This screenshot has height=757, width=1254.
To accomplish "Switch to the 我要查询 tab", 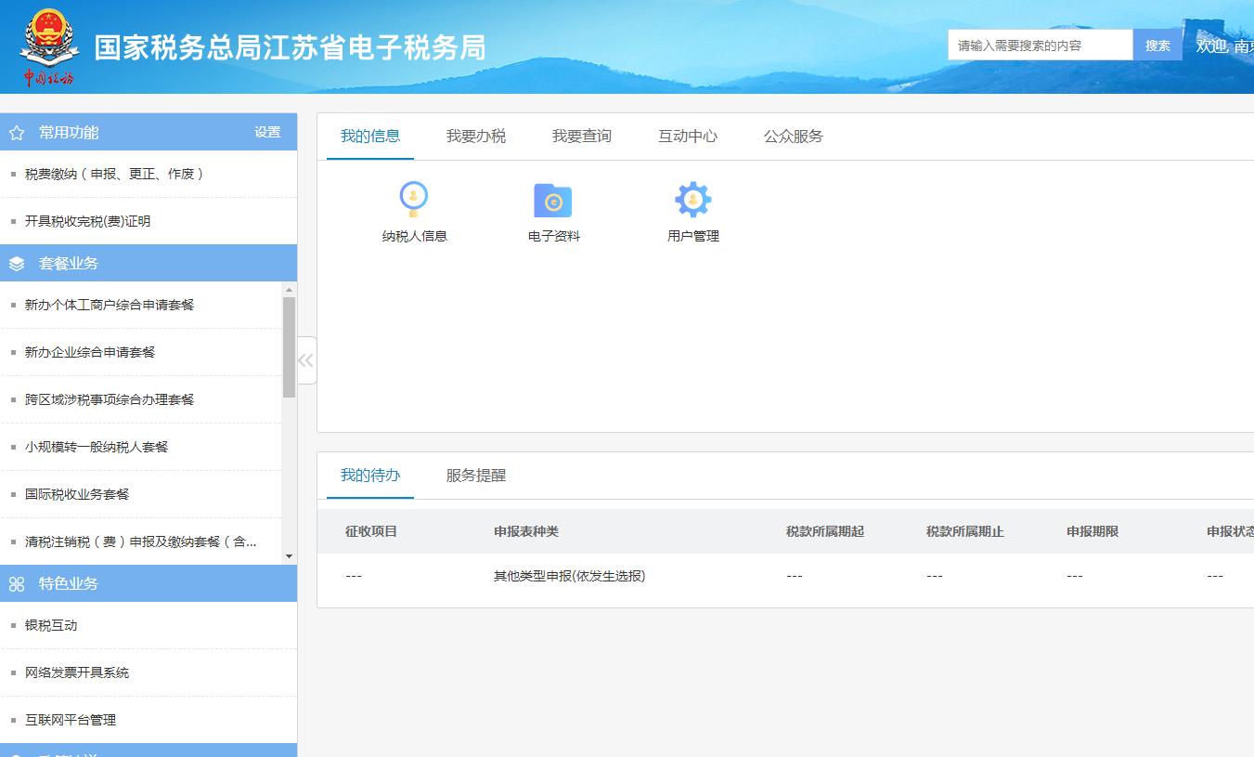I will click(x=581, y=136).
